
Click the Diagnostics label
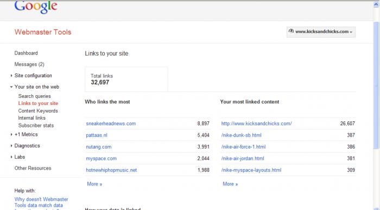[x=27, y=146]
